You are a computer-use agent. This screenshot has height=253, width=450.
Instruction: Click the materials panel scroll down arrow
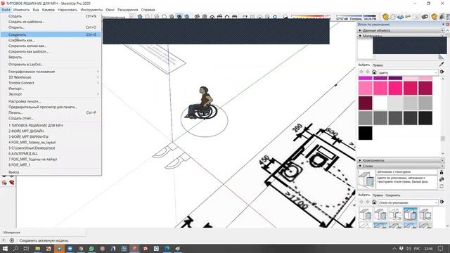443,153
